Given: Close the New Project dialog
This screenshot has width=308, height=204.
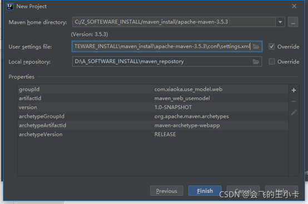Looking at the screenshot, I should coord(294,6).
